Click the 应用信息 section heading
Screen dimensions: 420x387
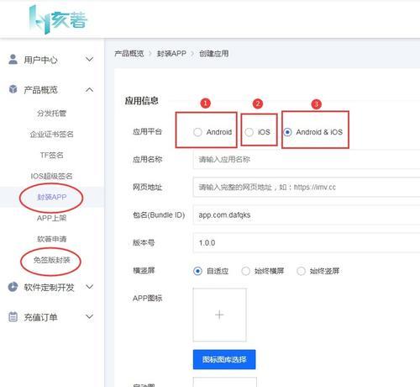point(142,101)
